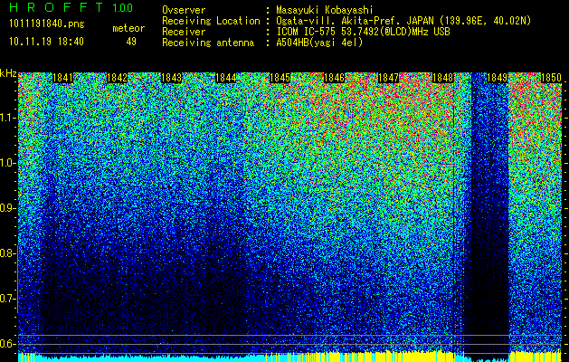Click the 1850 time marker
This screenshot has height=362, width=569.
coord(552,78)
